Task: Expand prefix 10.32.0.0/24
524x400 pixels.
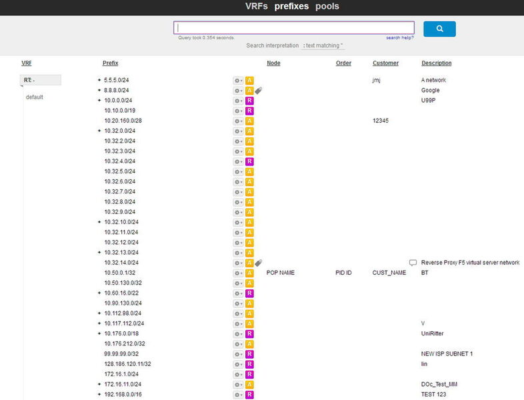Action: coord(99,131)
